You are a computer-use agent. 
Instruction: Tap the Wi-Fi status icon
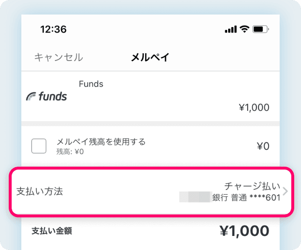244,29
